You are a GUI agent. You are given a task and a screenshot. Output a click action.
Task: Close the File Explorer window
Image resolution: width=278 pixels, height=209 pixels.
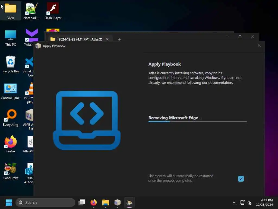click(x=252, y=37)
